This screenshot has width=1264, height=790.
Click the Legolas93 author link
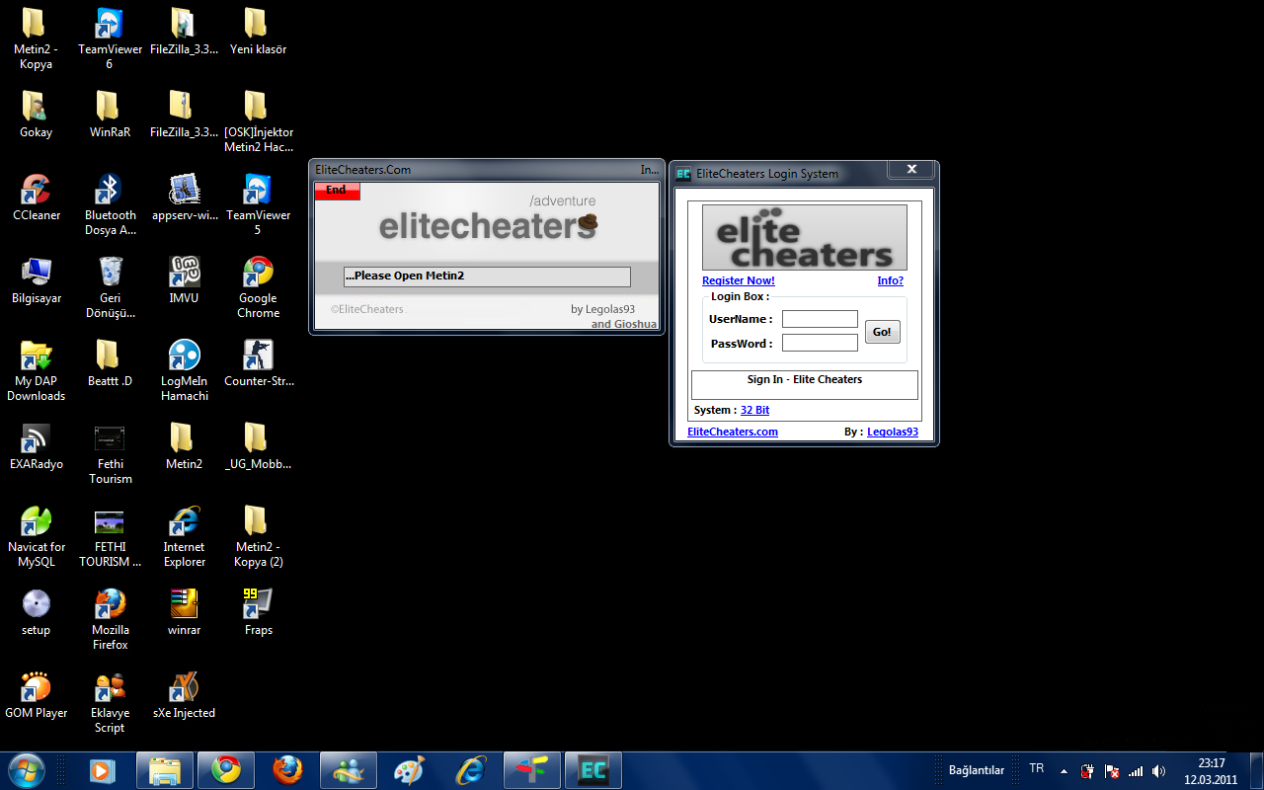(893, 432)
